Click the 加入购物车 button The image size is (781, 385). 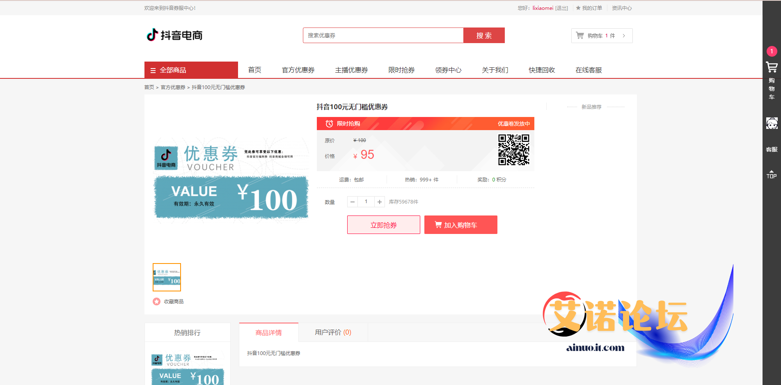(x=460, y=225)
